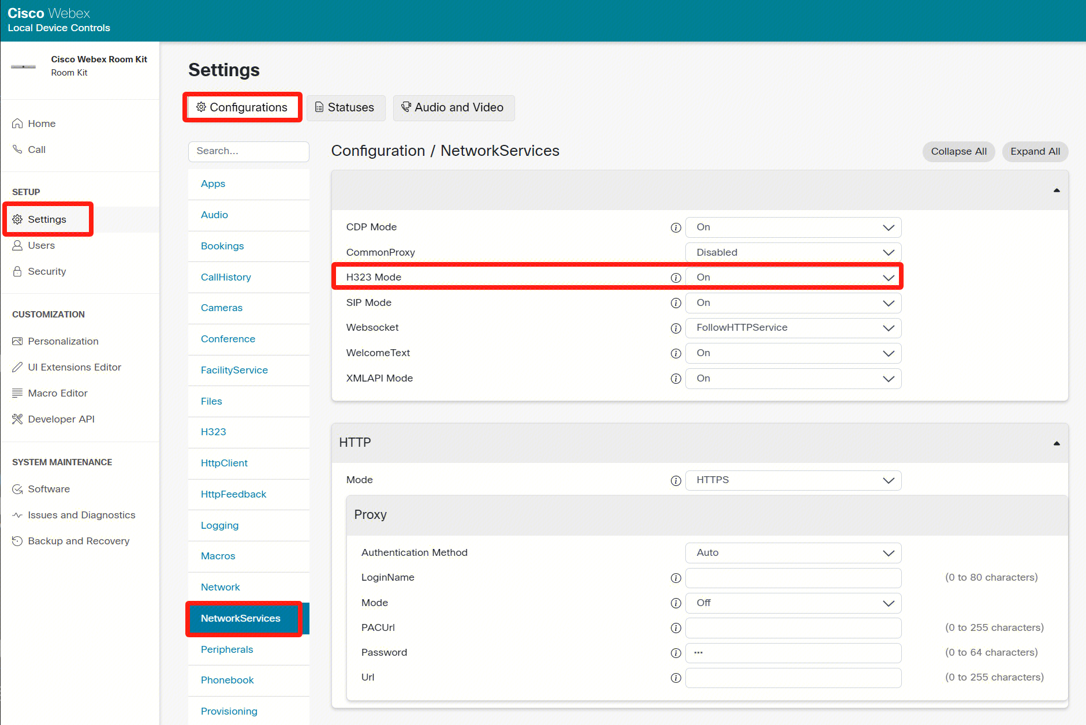Click the Password text field

793,653
